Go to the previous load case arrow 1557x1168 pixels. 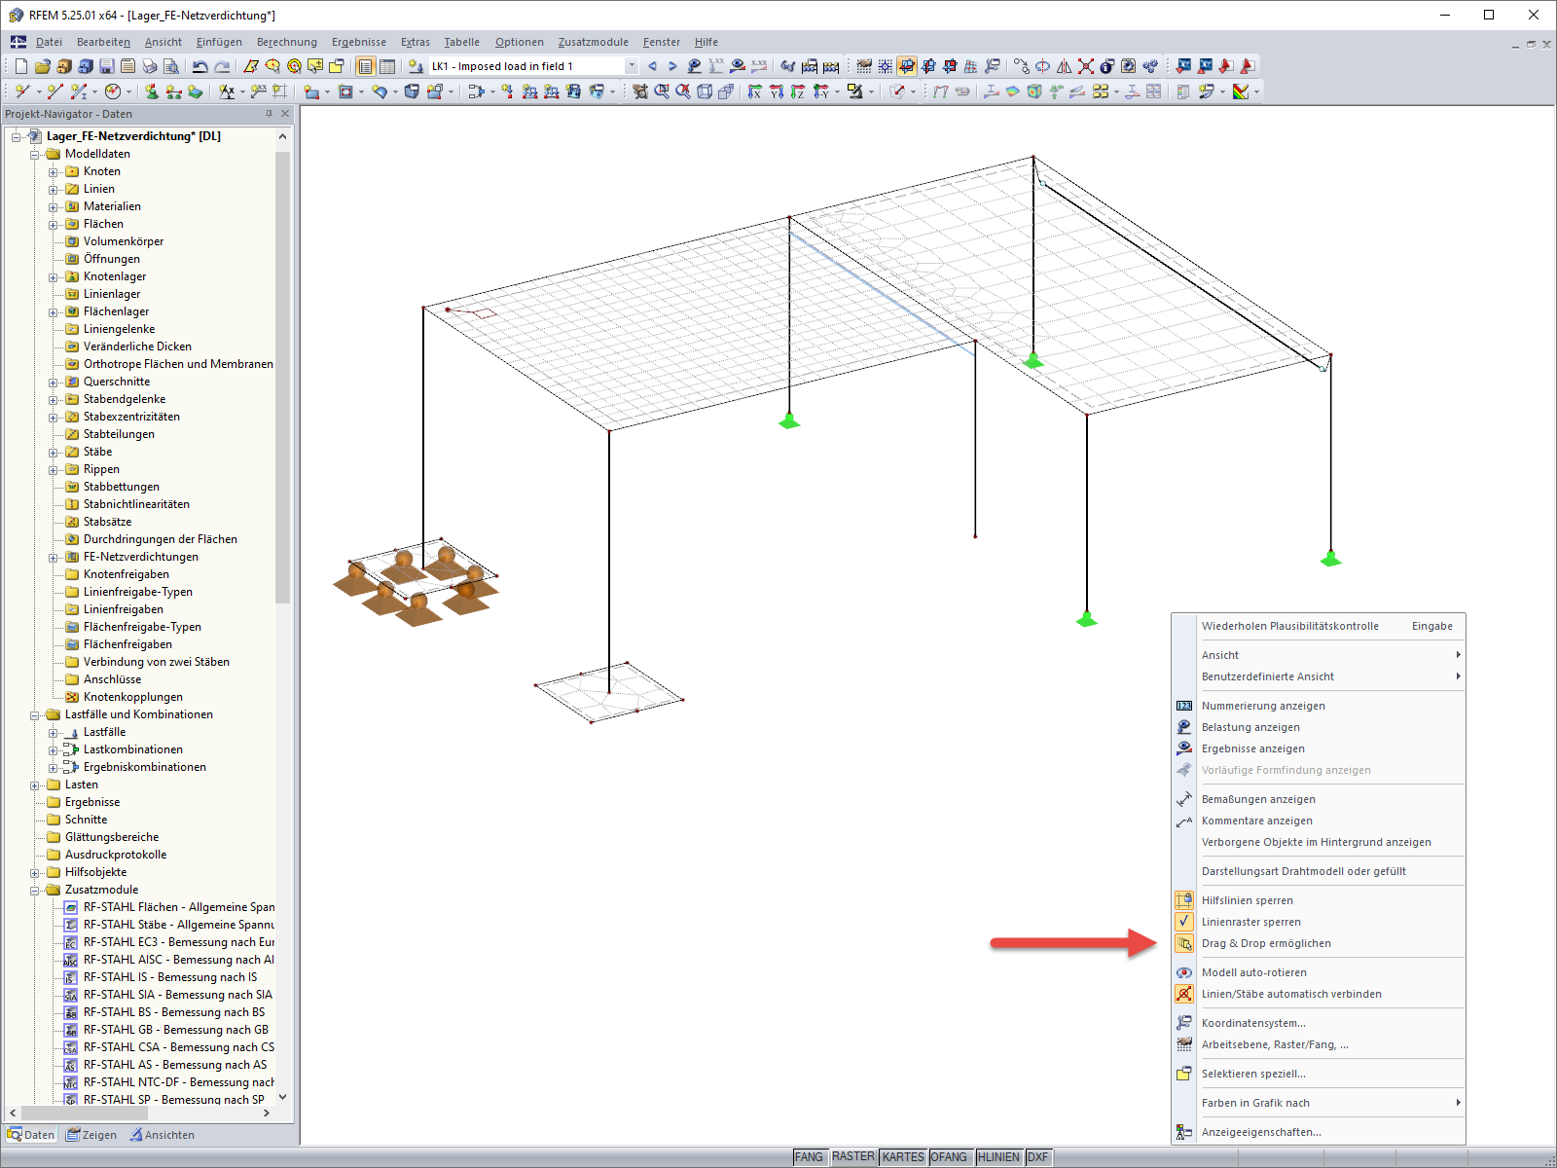[652, 66]
